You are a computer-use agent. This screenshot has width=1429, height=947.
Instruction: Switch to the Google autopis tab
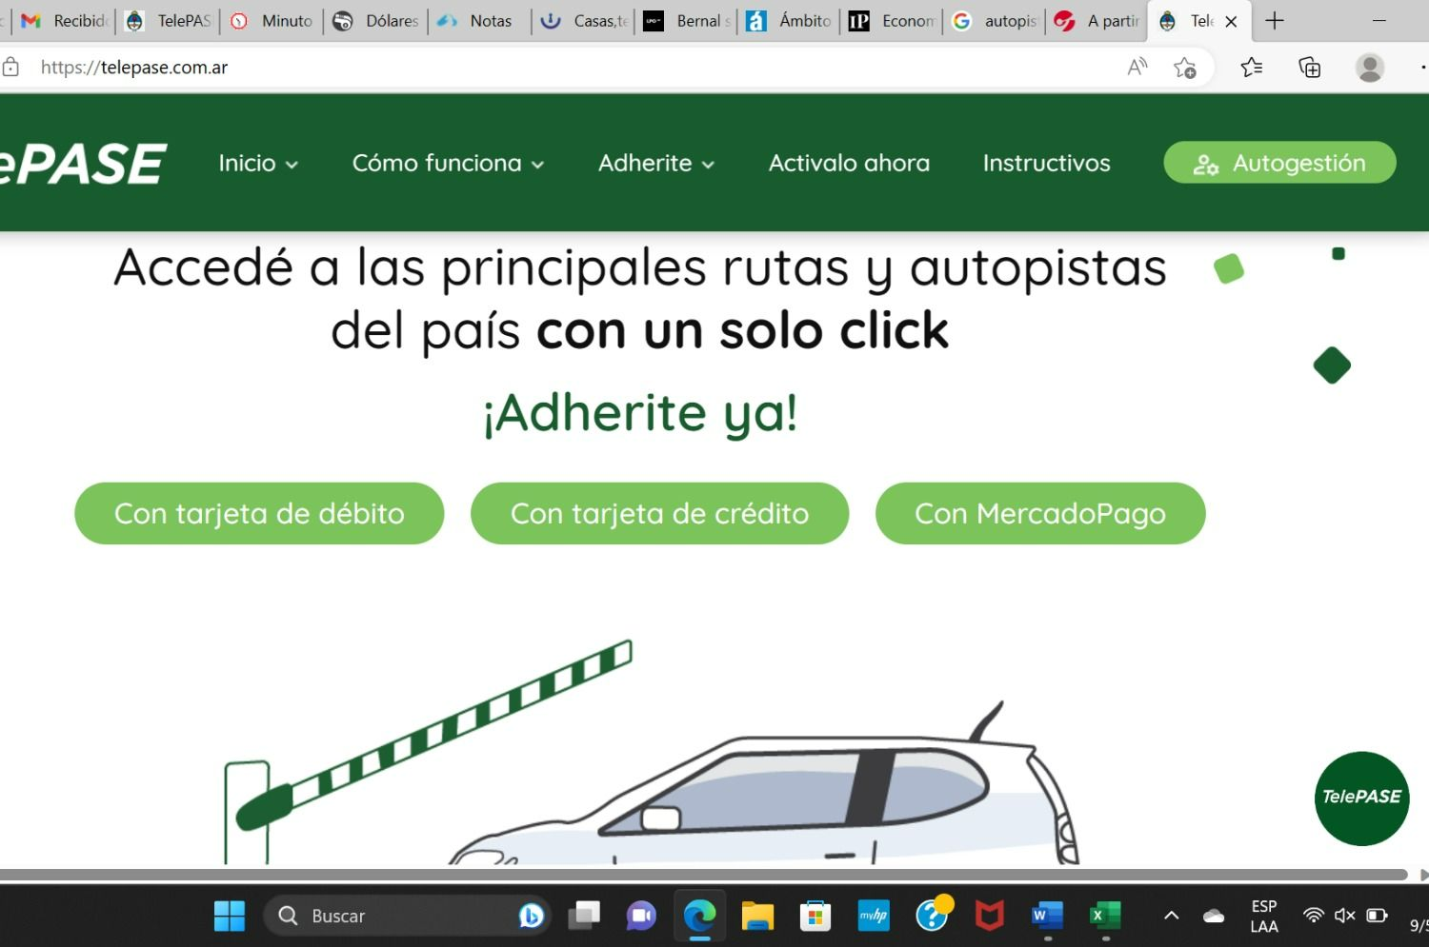click(x=996, y=21)
